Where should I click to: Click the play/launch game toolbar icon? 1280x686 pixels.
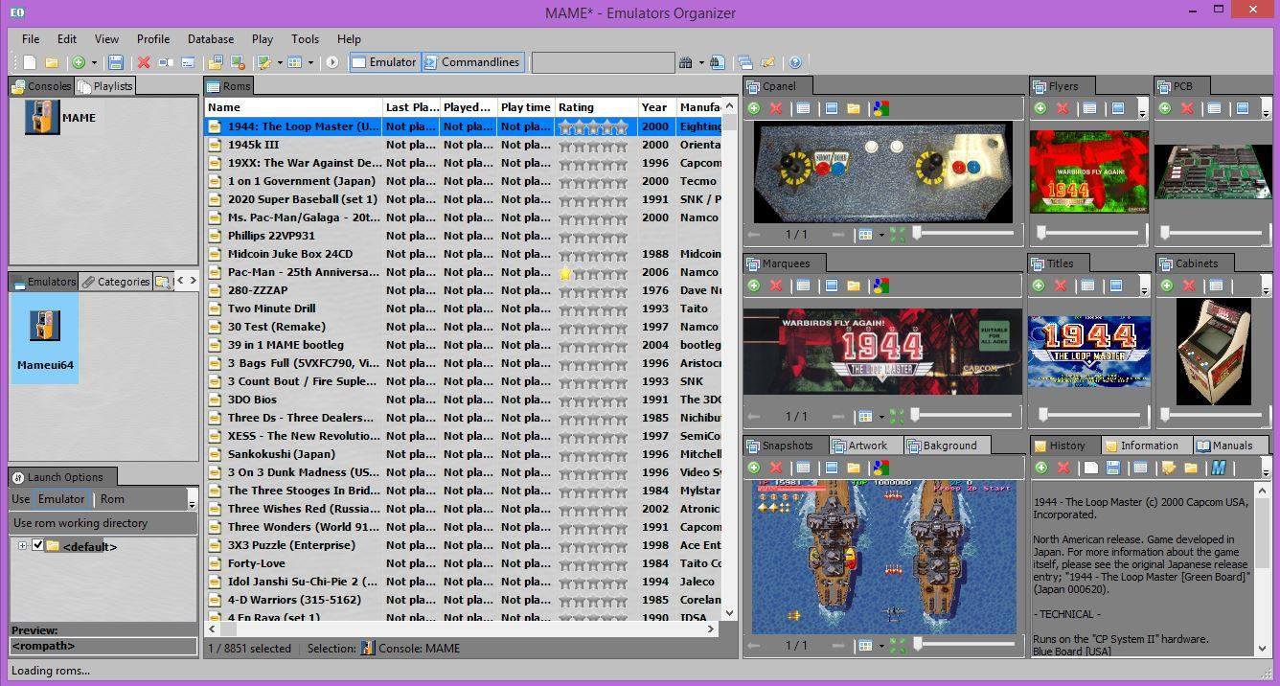(x=332, y=62)
